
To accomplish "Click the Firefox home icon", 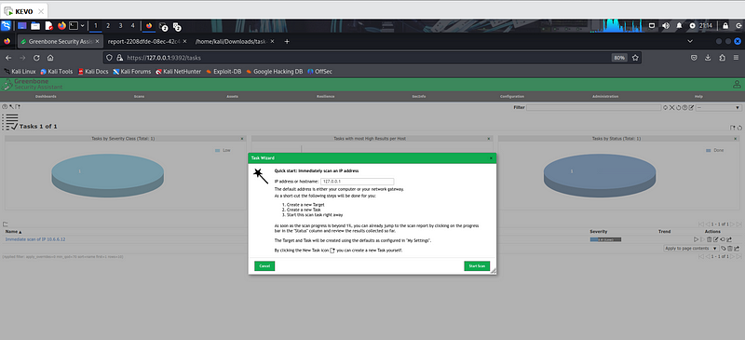I will click(50, 58).
